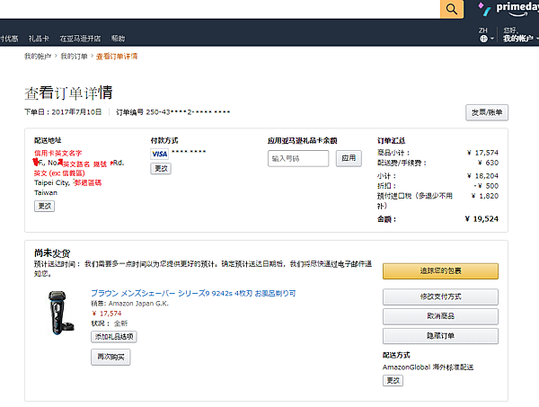
Task: Click the 再次购买 button
Action: (110, 357)
